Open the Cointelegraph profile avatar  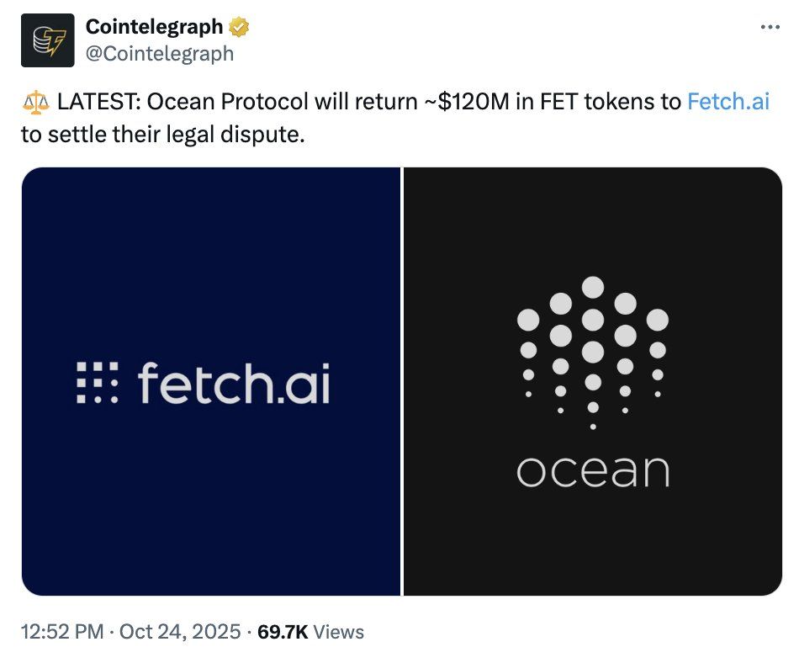pos(47,40)
